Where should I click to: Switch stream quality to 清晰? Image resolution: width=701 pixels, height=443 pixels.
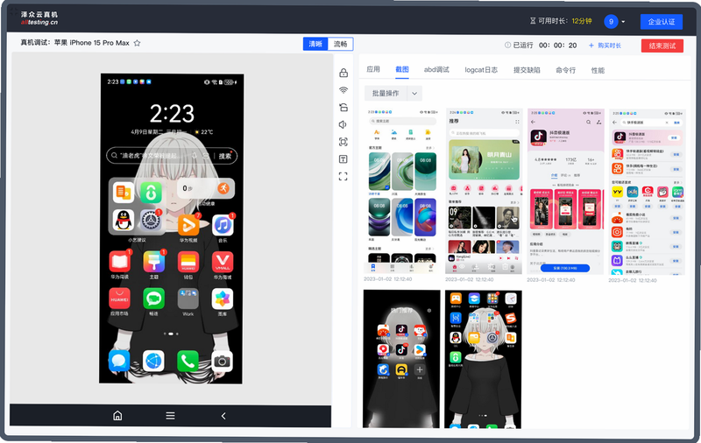click(315, 44)
